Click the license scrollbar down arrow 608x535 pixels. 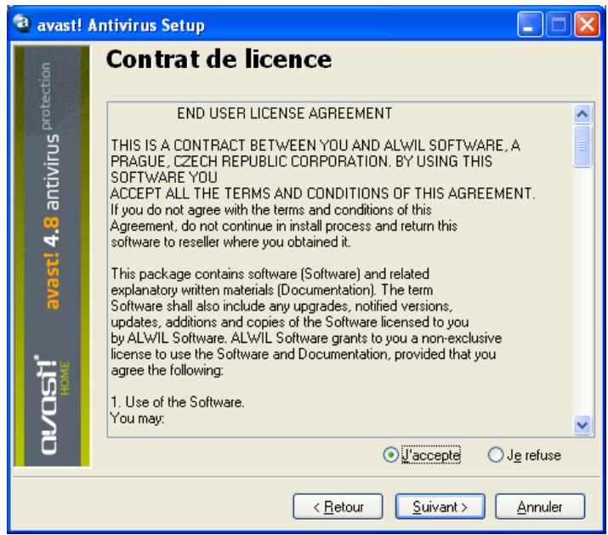coord(582,425)
